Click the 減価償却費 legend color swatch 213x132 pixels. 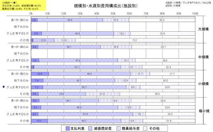coord(90,128)
